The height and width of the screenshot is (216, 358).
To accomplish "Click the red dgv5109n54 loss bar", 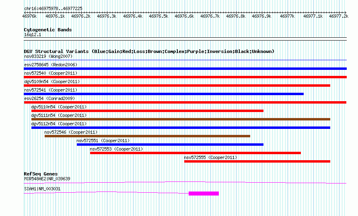I will click(177, 86).
